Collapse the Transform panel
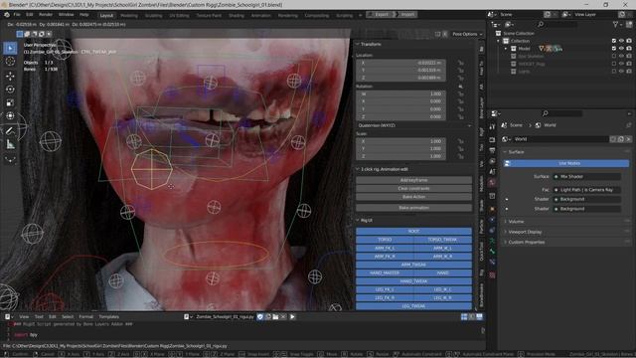This screenshot has width=636, height=358. (x=358, y=44)
